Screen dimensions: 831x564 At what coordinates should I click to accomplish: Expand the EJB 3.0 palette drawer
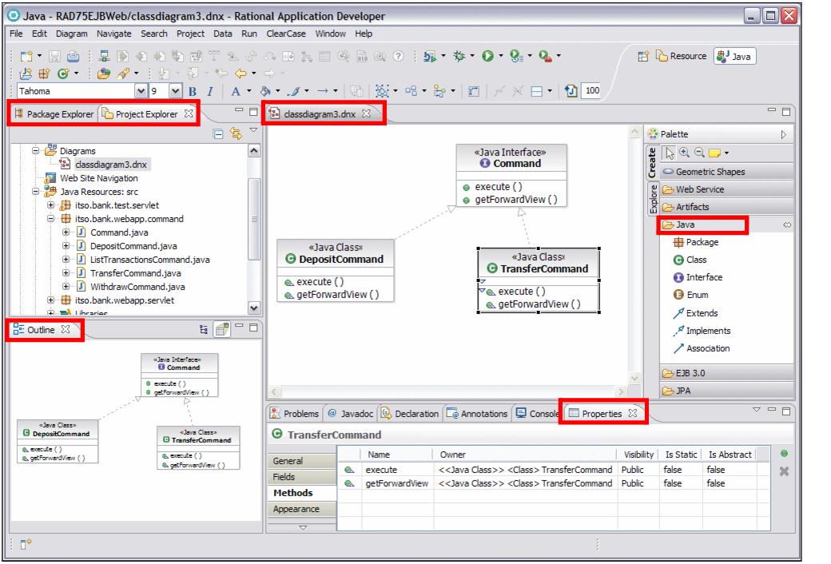(x=726, y=373)
